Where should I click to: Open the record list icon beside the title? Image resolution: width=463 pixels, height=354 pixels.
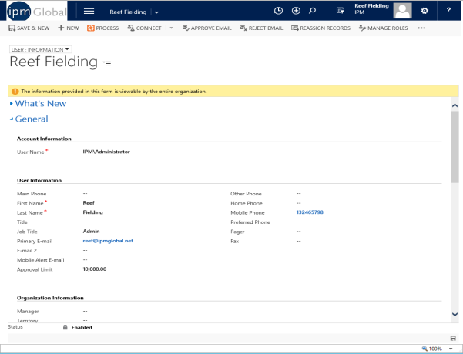click(x=107, y=63)
